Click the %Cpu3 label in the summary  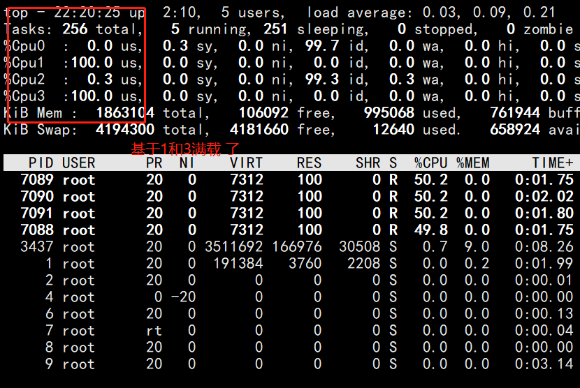(25, 96)
